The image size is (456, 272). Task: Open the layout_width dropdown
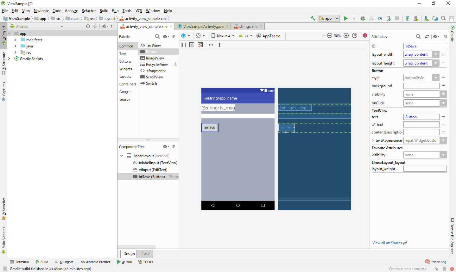[436, 54]
